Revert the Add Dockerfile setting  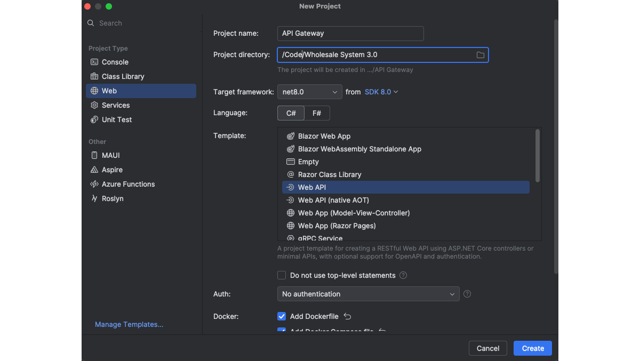click(x=348, y=316)
